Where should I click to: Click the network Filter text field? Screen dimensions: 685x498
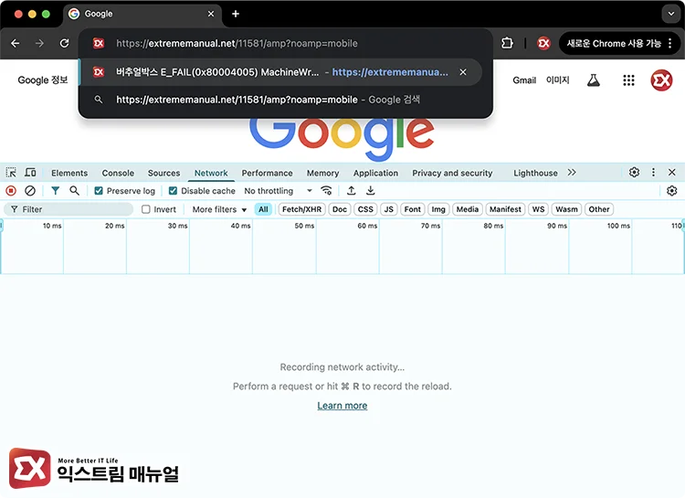coord(68,209)
